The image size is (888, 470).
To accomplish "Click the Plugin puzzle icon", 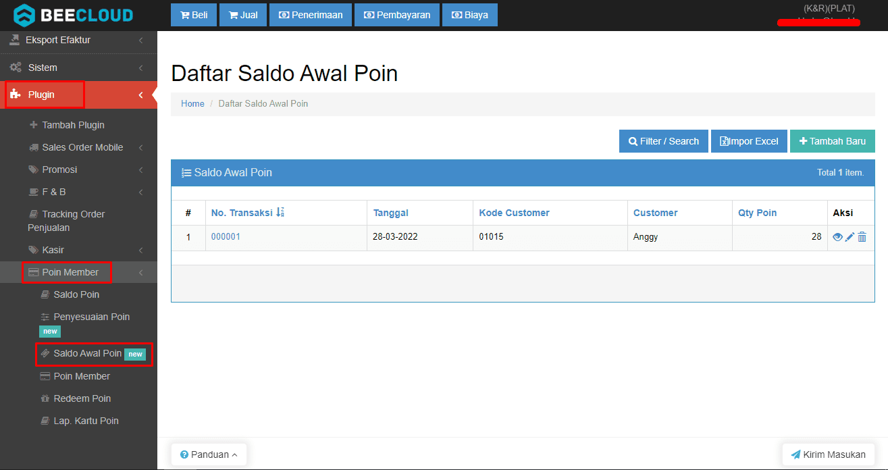I will (15, 95).
